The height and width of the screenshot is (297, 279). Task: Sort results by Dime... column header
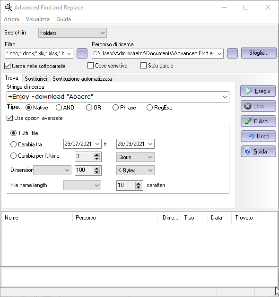click(x=169, y=218)
